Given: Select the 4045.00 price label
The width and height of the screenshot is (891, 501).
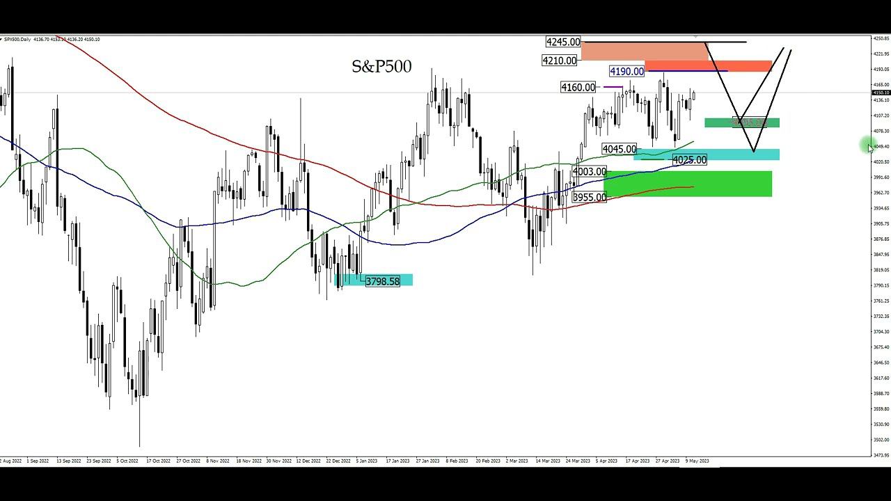Looking at the screenshot, I should [620, 149].
